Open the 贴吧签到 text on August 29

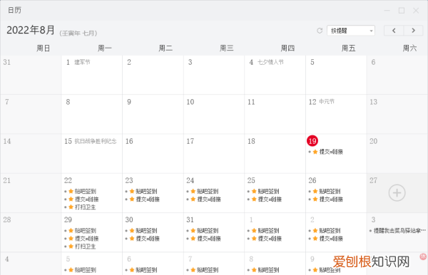point(85,231)
